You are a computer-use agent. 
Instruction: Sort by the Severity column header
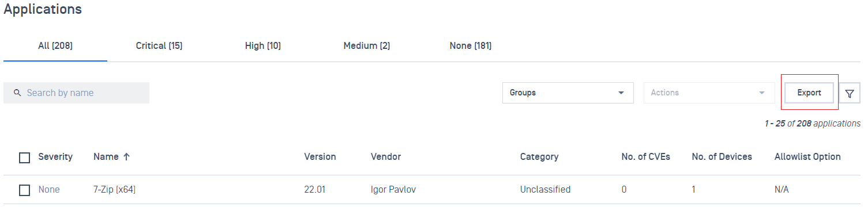[55, 156]
